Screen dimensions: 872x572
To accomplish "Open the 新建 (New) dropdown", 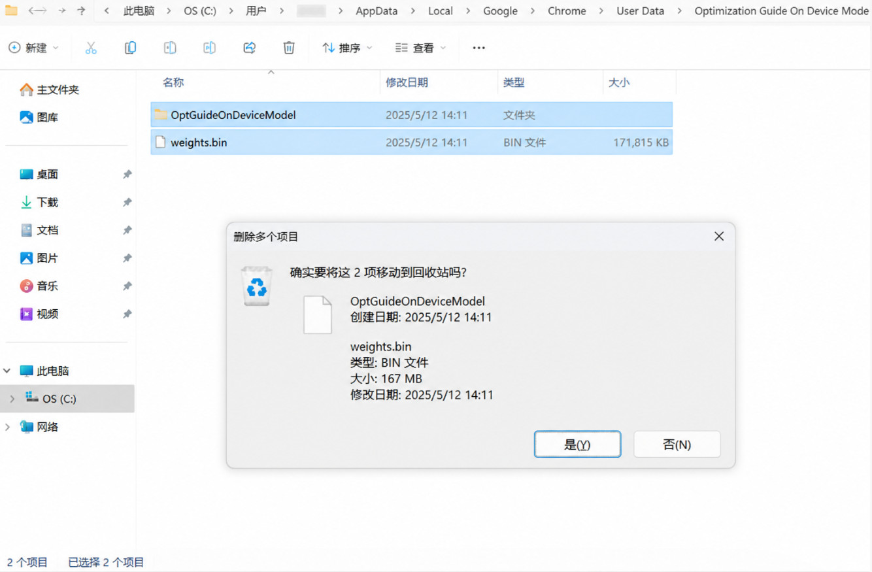I will click(33, 48).
